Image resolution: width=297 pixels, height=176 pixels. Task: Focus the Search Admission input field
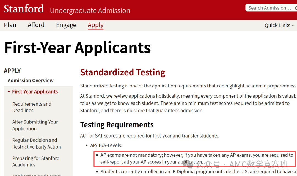pyautogui.click(x=269, y=8)
